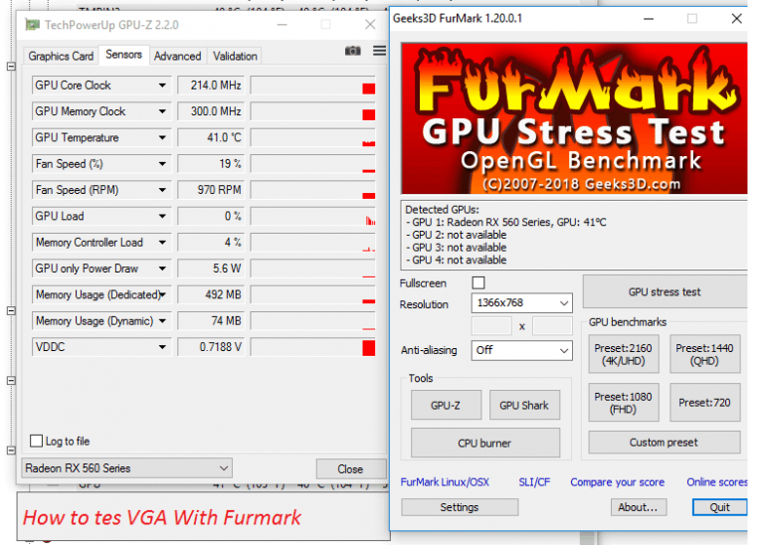Click the VDDC history graph
Image resolution: width=764 pixels, height=545 pixels.
(312, 347)
